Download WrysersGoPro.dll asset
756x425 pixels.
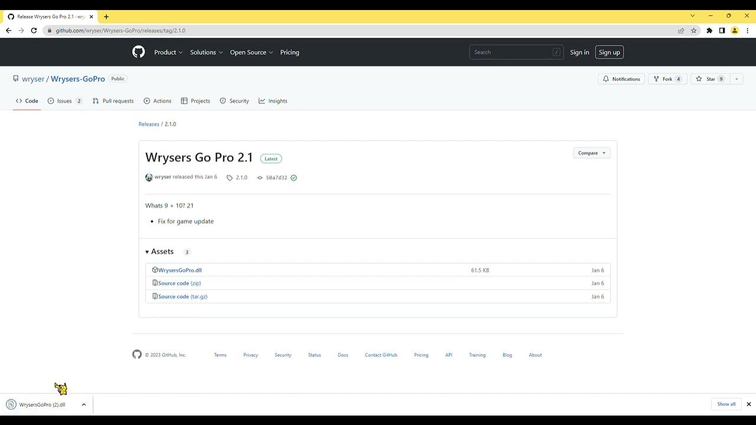(x=180, y=270)
